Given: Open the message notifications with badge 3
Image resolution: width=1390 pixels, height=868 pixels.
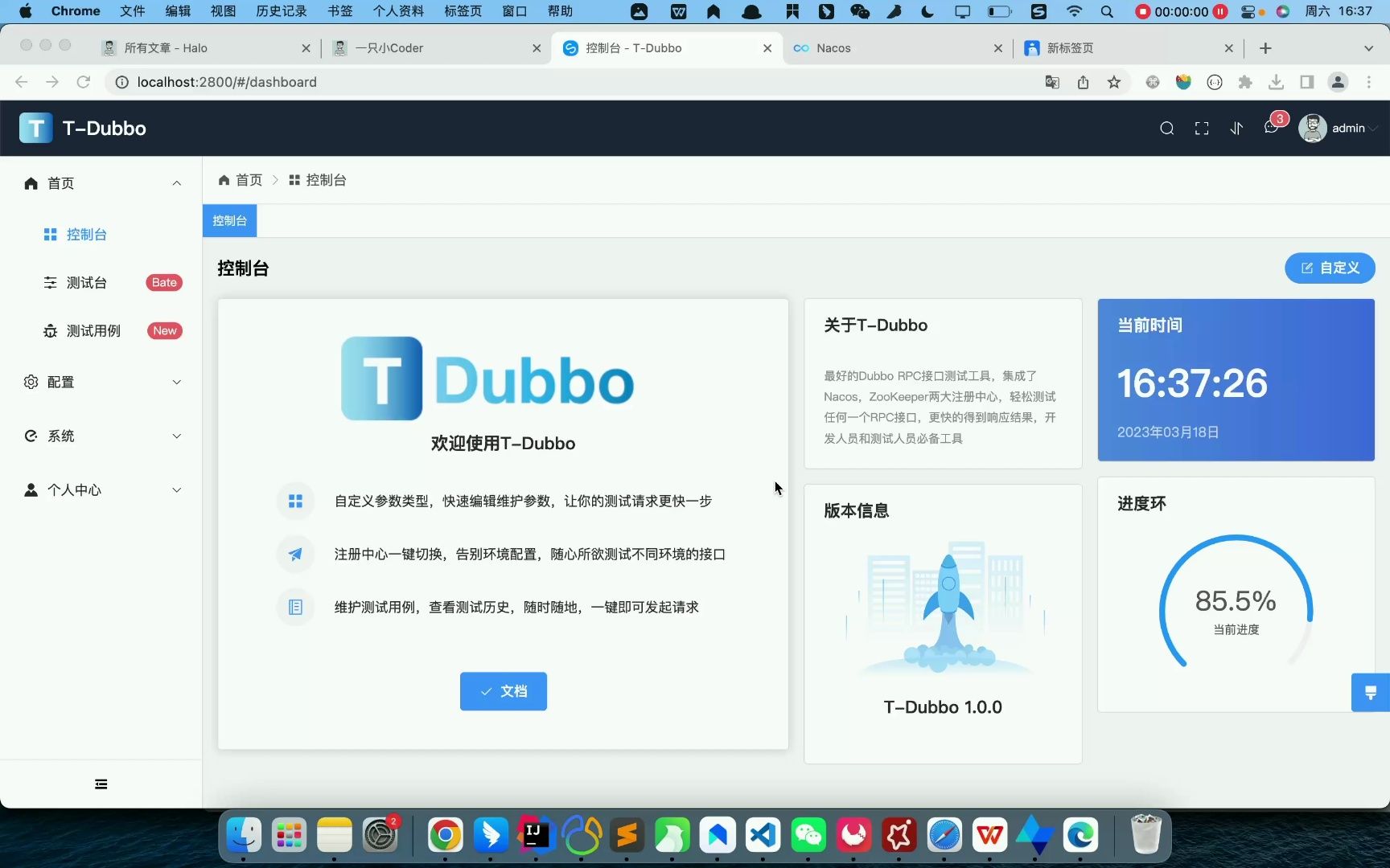Looking at the screenshot, I should pos(1272,127).
